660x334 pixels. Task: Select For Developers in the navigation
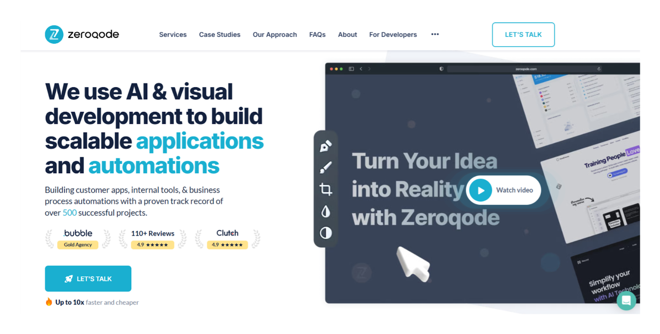click(393, 35)
